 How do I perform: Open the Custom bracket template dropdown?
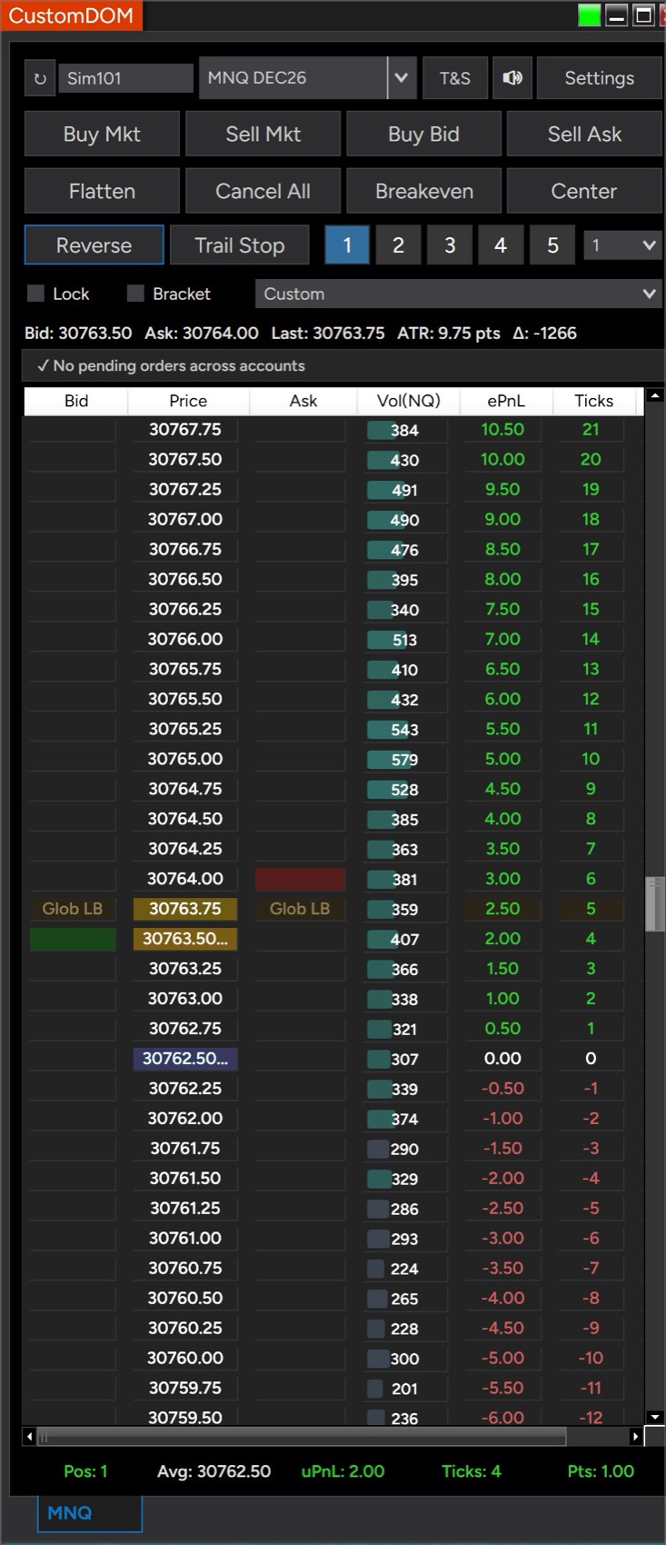click(459, 294)
